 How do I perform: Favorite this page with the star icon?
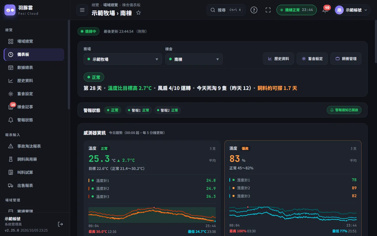(x=138, y=13)
